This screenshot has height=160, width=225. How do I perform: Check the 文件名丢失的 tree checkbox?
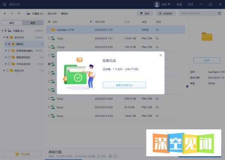click(9, 64)
